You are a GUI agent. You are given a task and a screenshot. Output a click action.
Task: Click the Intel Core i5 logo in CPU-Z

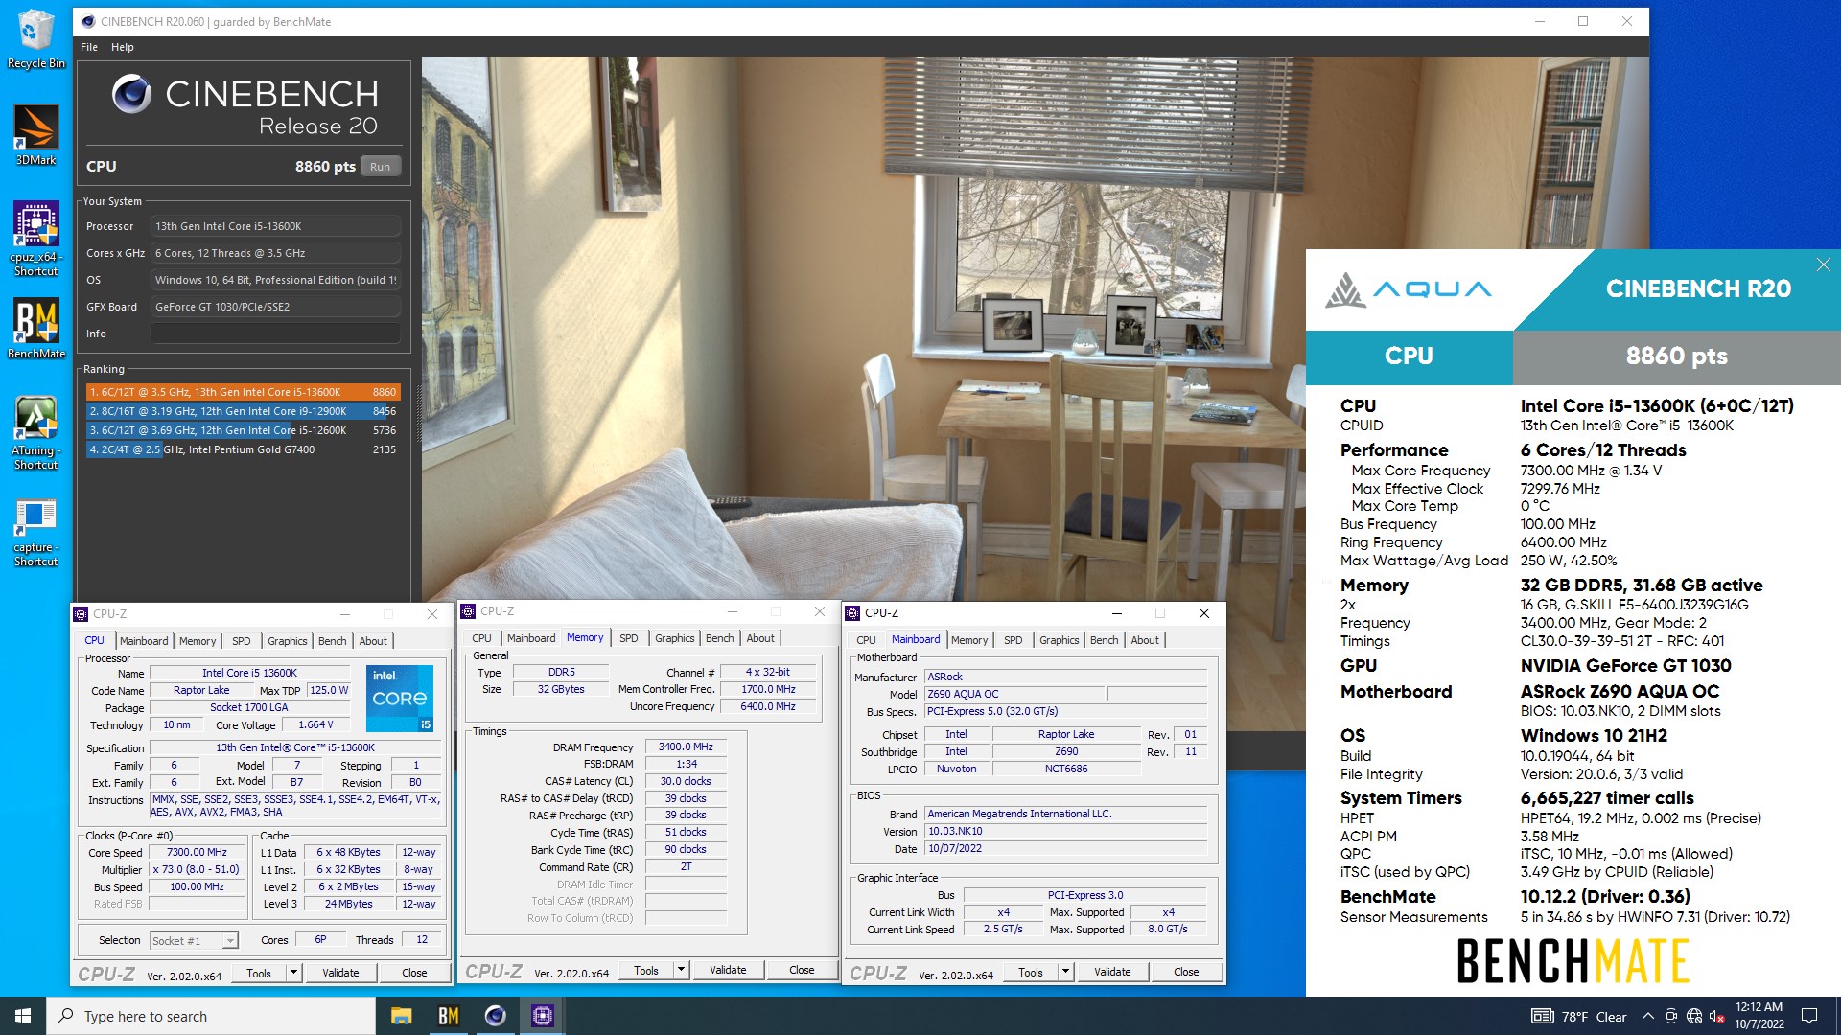(400, 699)
